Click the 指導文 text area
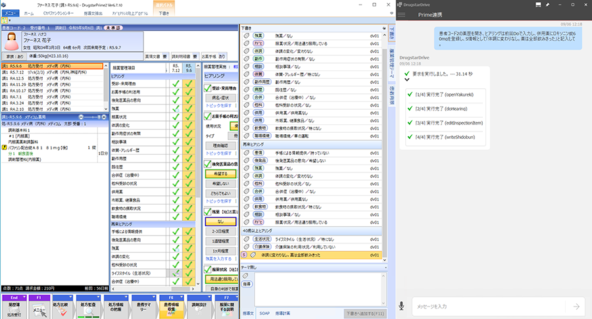This screenshot has height=319, width=592. (x=319, y=289)
